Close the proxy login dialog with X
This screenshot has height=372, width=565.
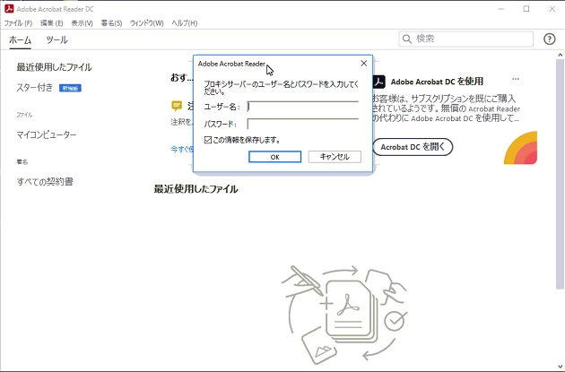tap(363, 64)
